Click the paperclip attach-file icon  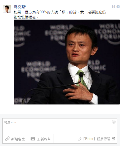point(7,139)
